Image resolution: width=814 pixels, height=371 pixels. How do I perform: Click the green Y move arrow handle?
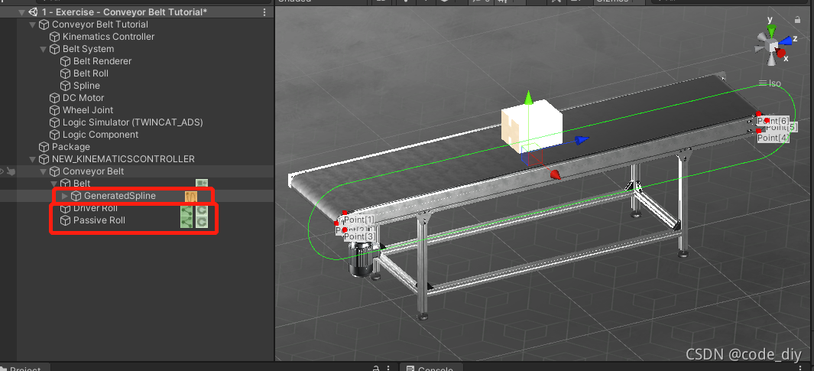[528, 97]
